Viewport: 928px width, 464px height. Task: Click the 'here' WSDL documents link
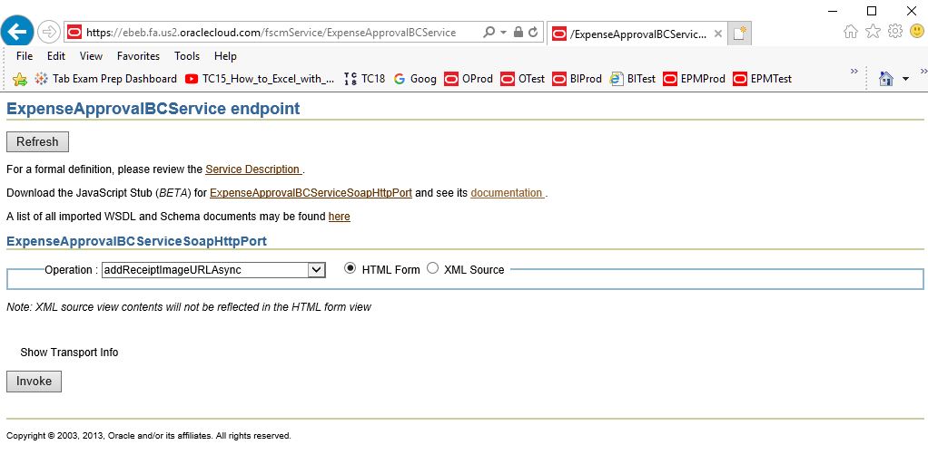point(339,217)
